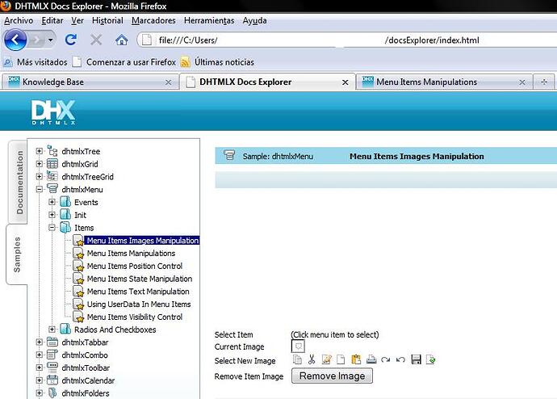Open the Archivo menu

click(x=19, y=21)
